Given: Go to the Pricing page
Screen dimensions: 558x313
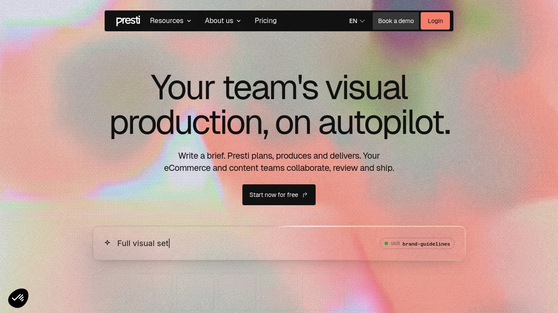Looking at the screenshot, I should pos(265,21).
